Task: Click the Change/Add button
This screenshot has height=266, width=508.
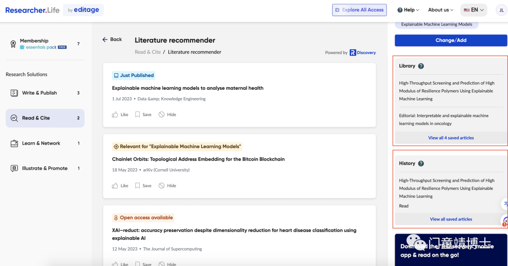Action: pos(451,40)
